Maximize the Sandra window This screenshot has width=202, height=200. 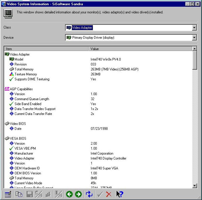pos(192,4)
